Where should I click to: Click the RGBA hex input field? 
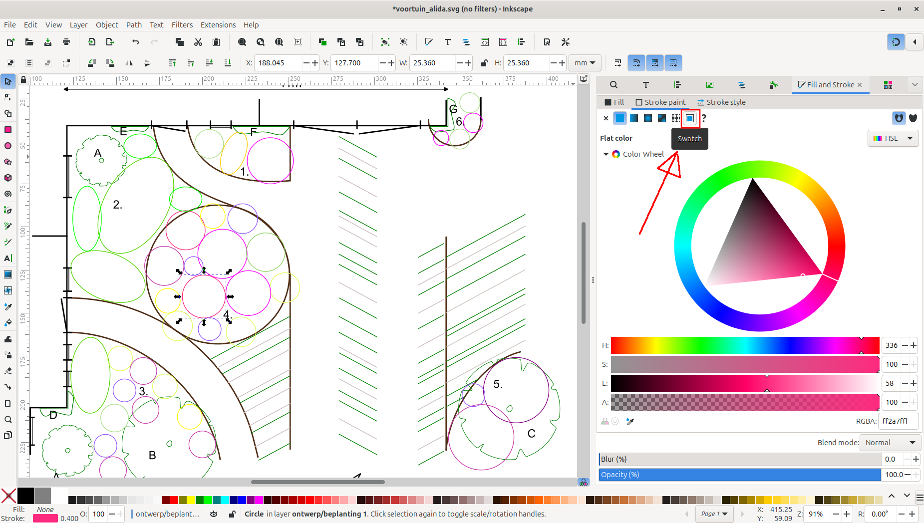pos(899,421)
